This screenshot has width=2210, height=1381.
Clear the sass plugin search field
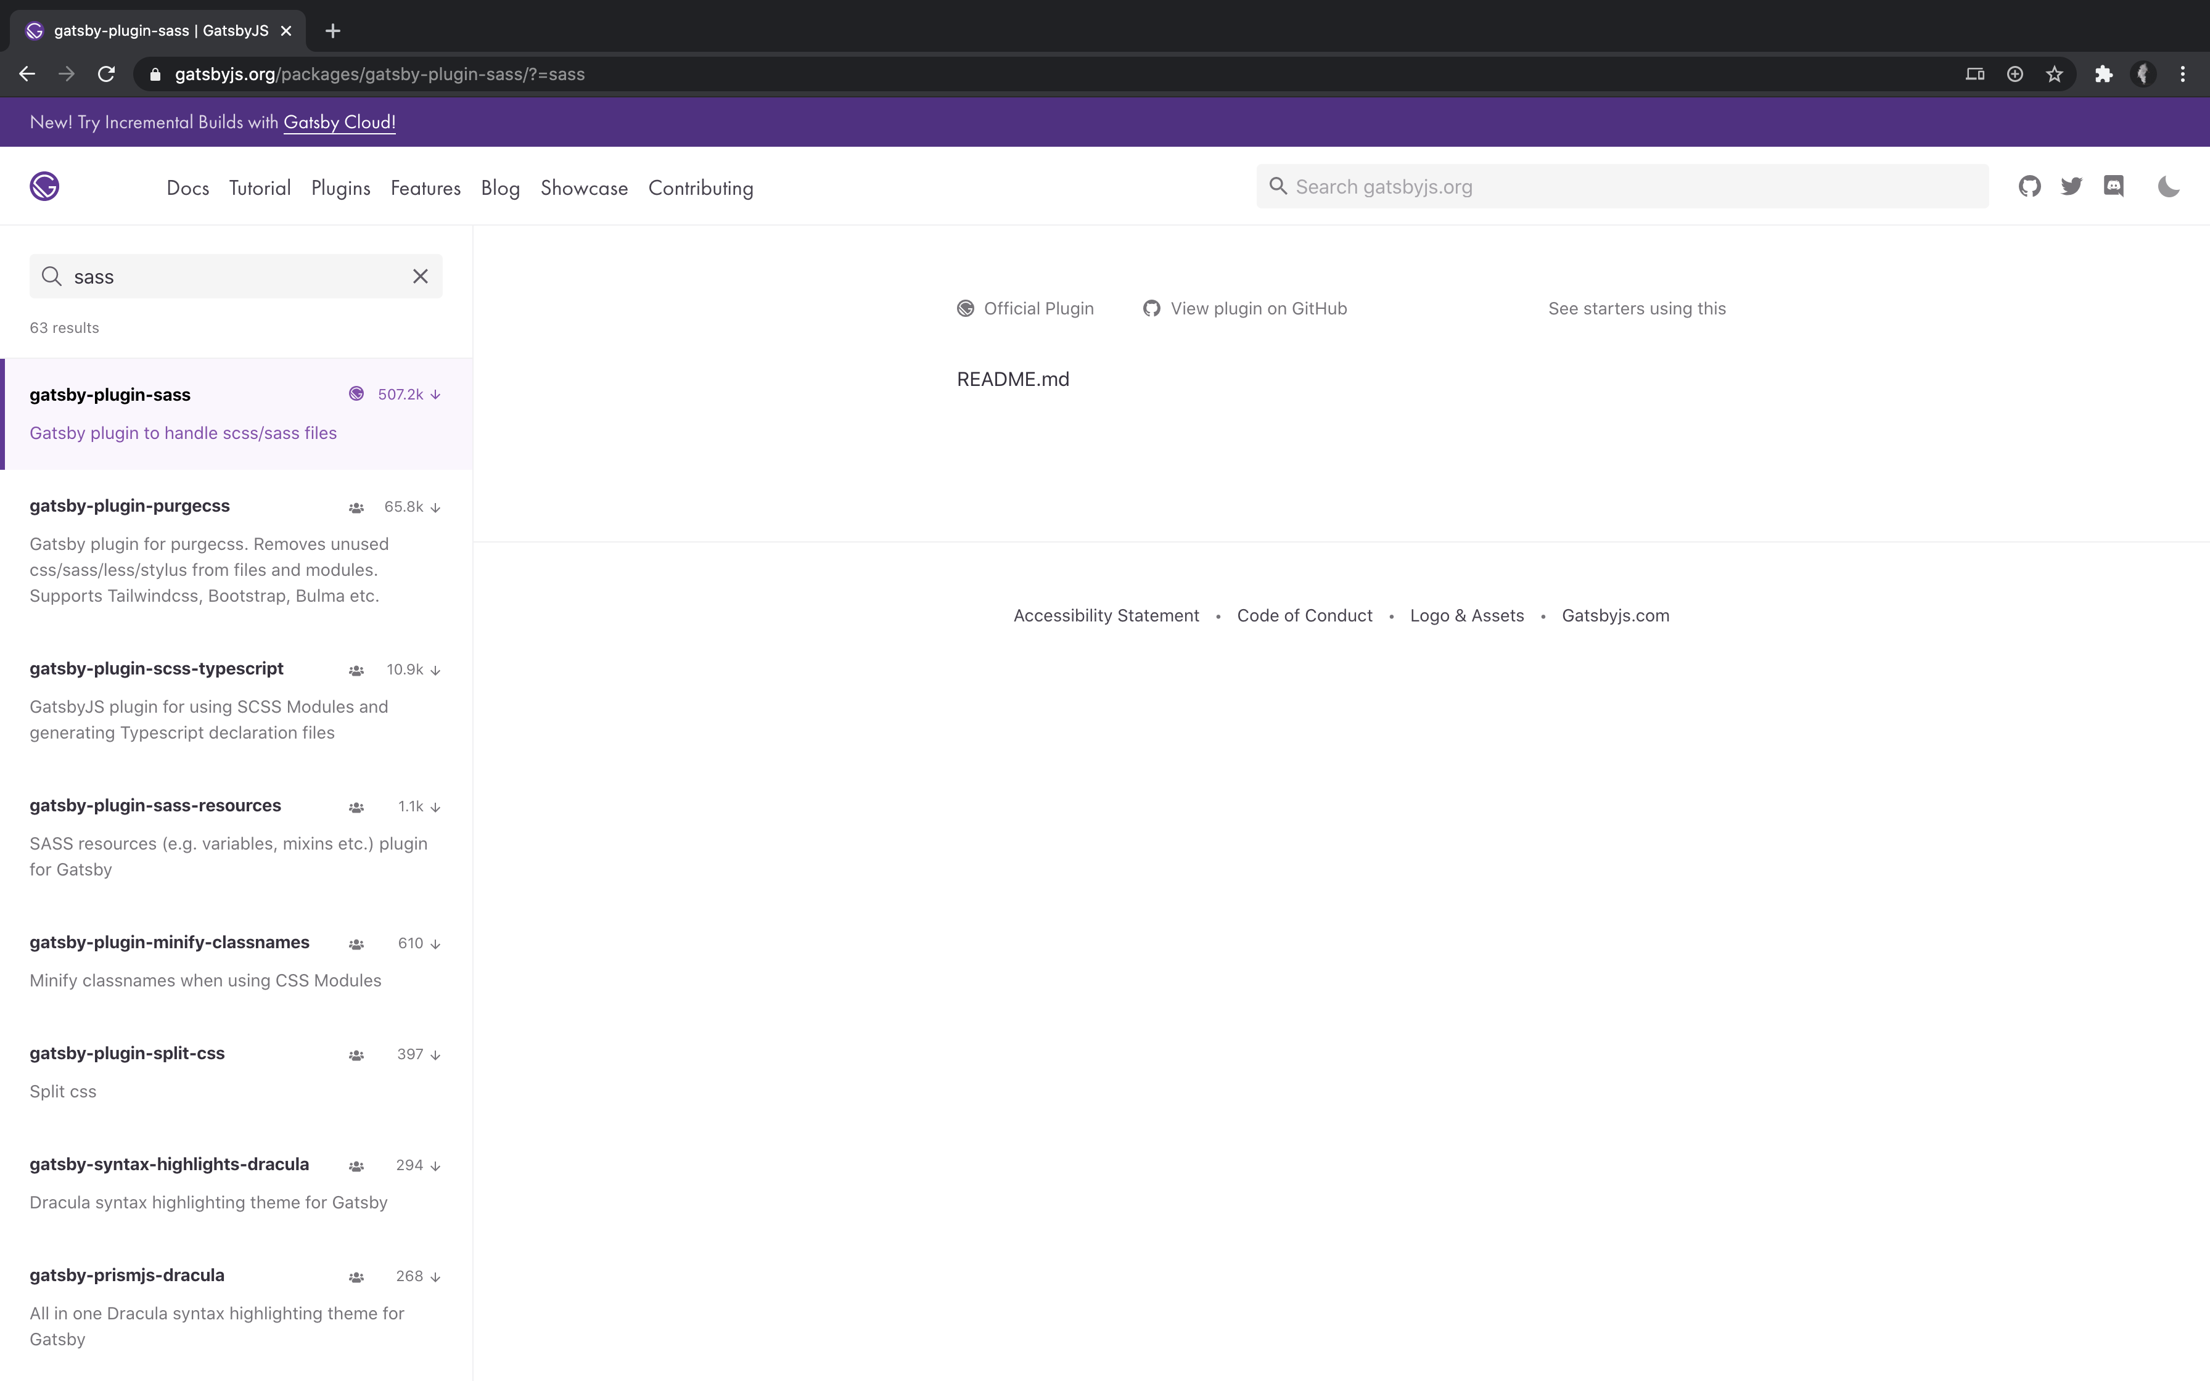tap(420, 276)
